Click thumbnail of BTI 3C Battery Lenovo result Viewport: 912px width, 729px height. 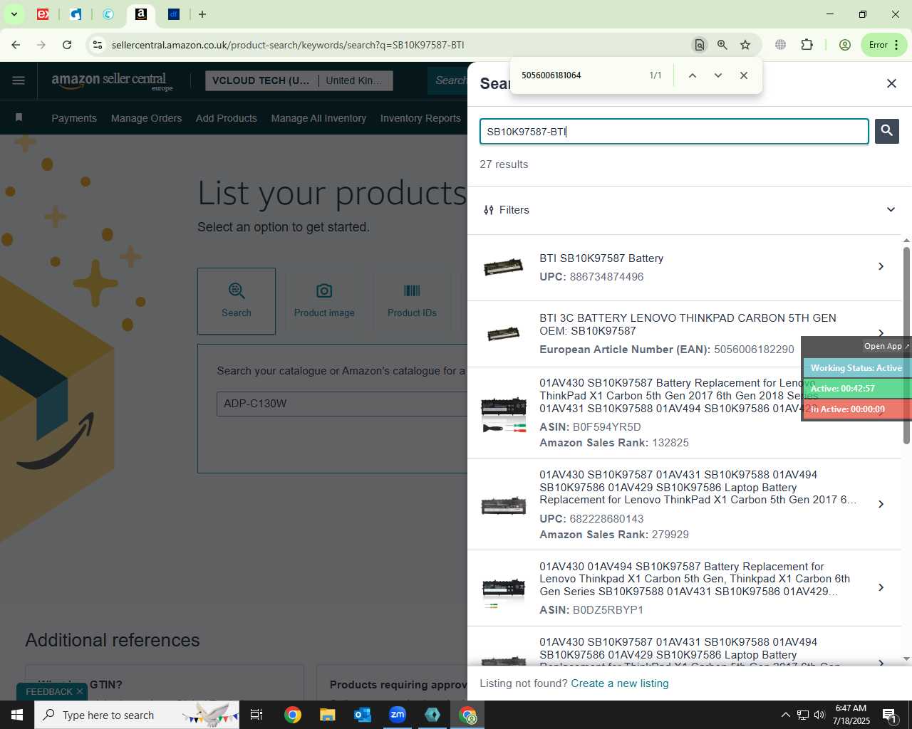tap(503, 333)
